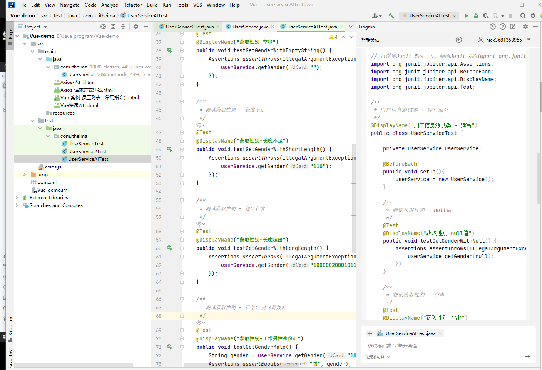The width and height of the screenshot is (542, 370).
Task: Select pom.xml in the project tree
Action: (47, 182)
